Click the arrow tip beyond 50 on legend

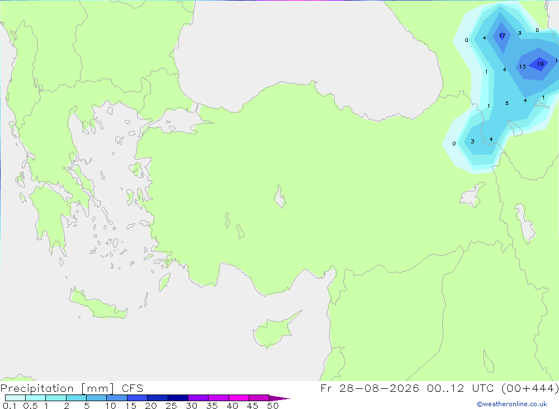pos(280,398)
